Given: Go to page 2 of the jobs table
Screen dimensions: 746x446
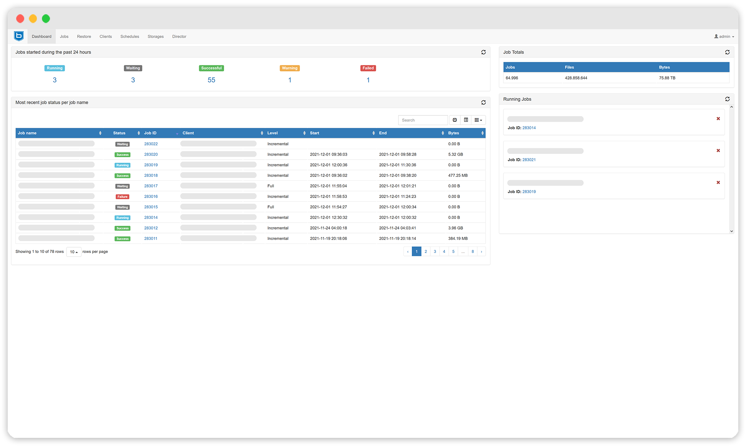Looking at the screenshot, I should tap(426, 251).
